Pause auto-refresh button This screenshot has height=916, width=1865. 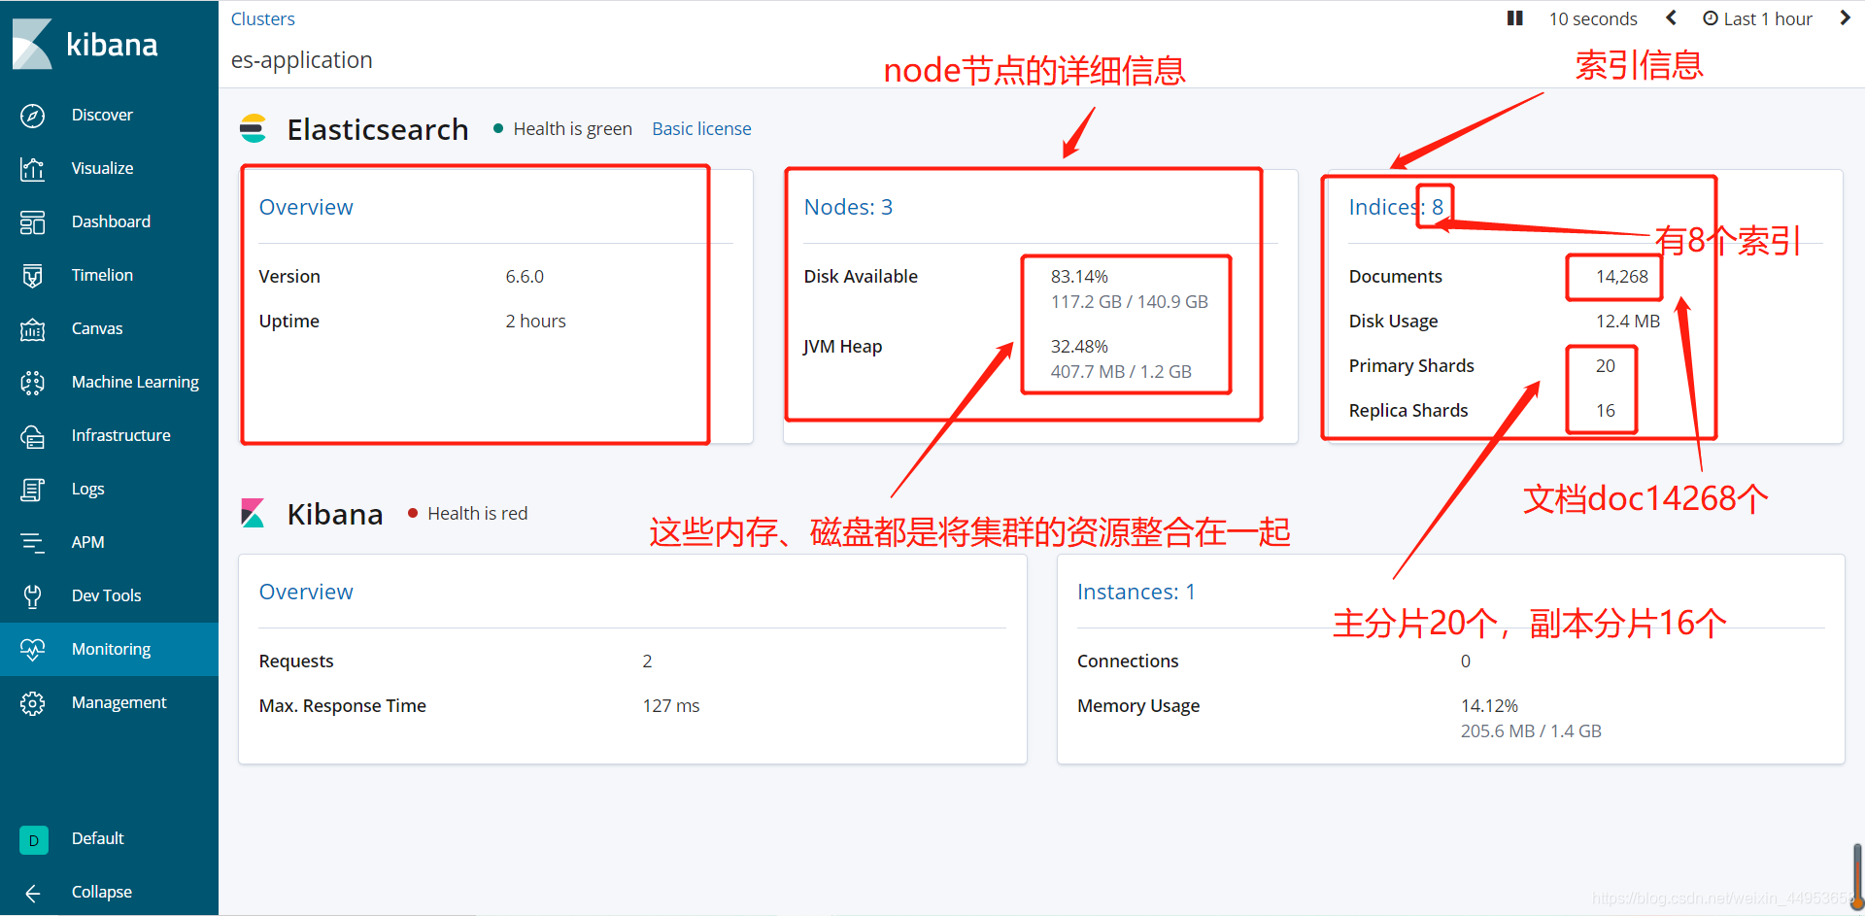1514,18
